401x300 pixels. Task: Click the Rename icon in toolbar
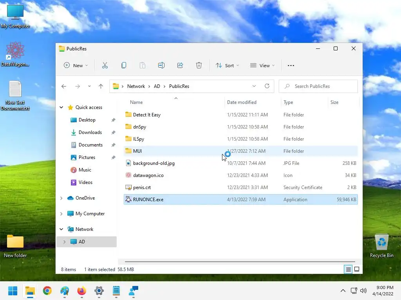coord(161,65)
